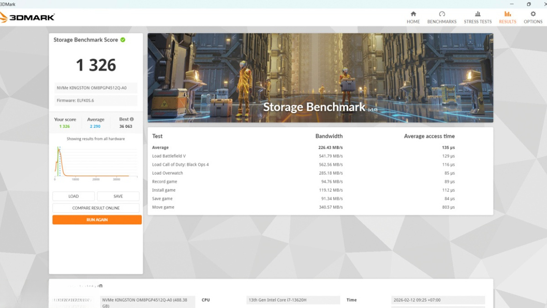Open the Home icon in navigation

[x=413, y=14]
